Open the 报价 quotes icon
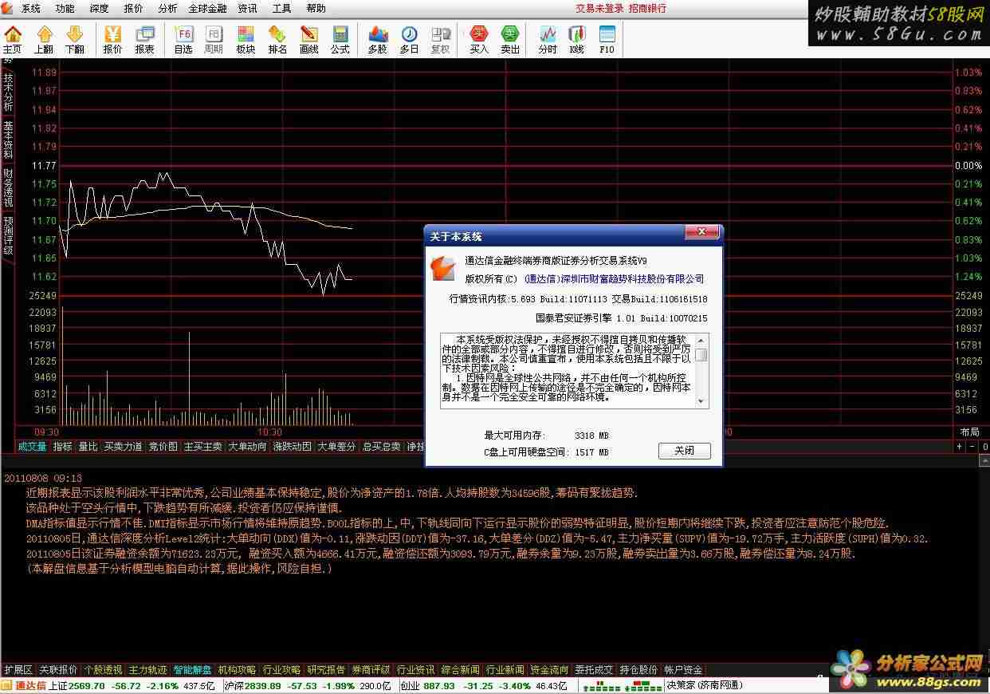990x694 pixels. 113,40
